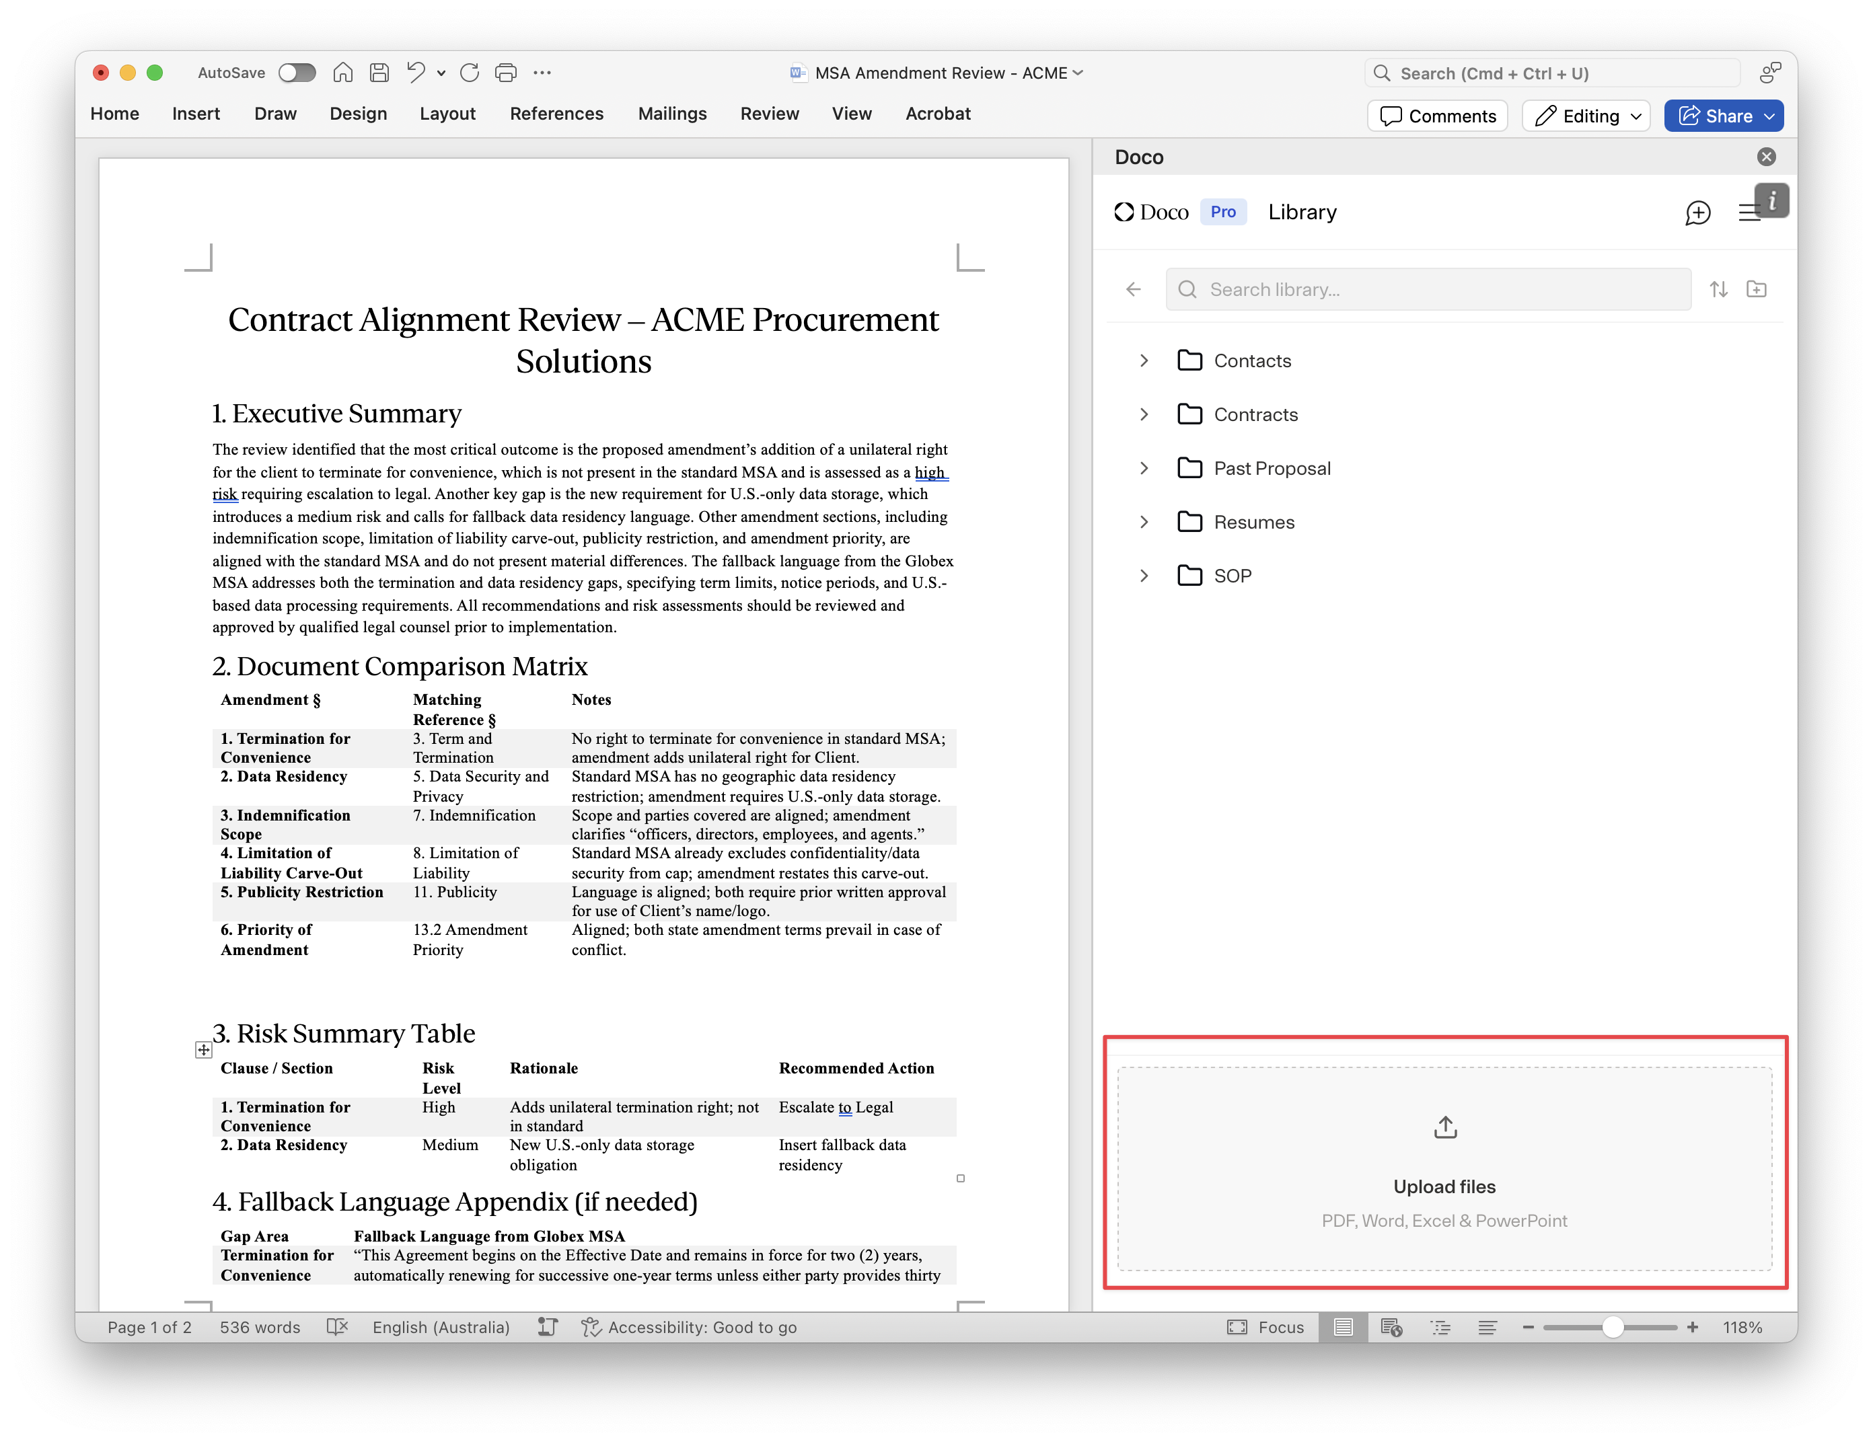Expand the Contracts folder
1873x1442 pixels.
click(1144, 415)
